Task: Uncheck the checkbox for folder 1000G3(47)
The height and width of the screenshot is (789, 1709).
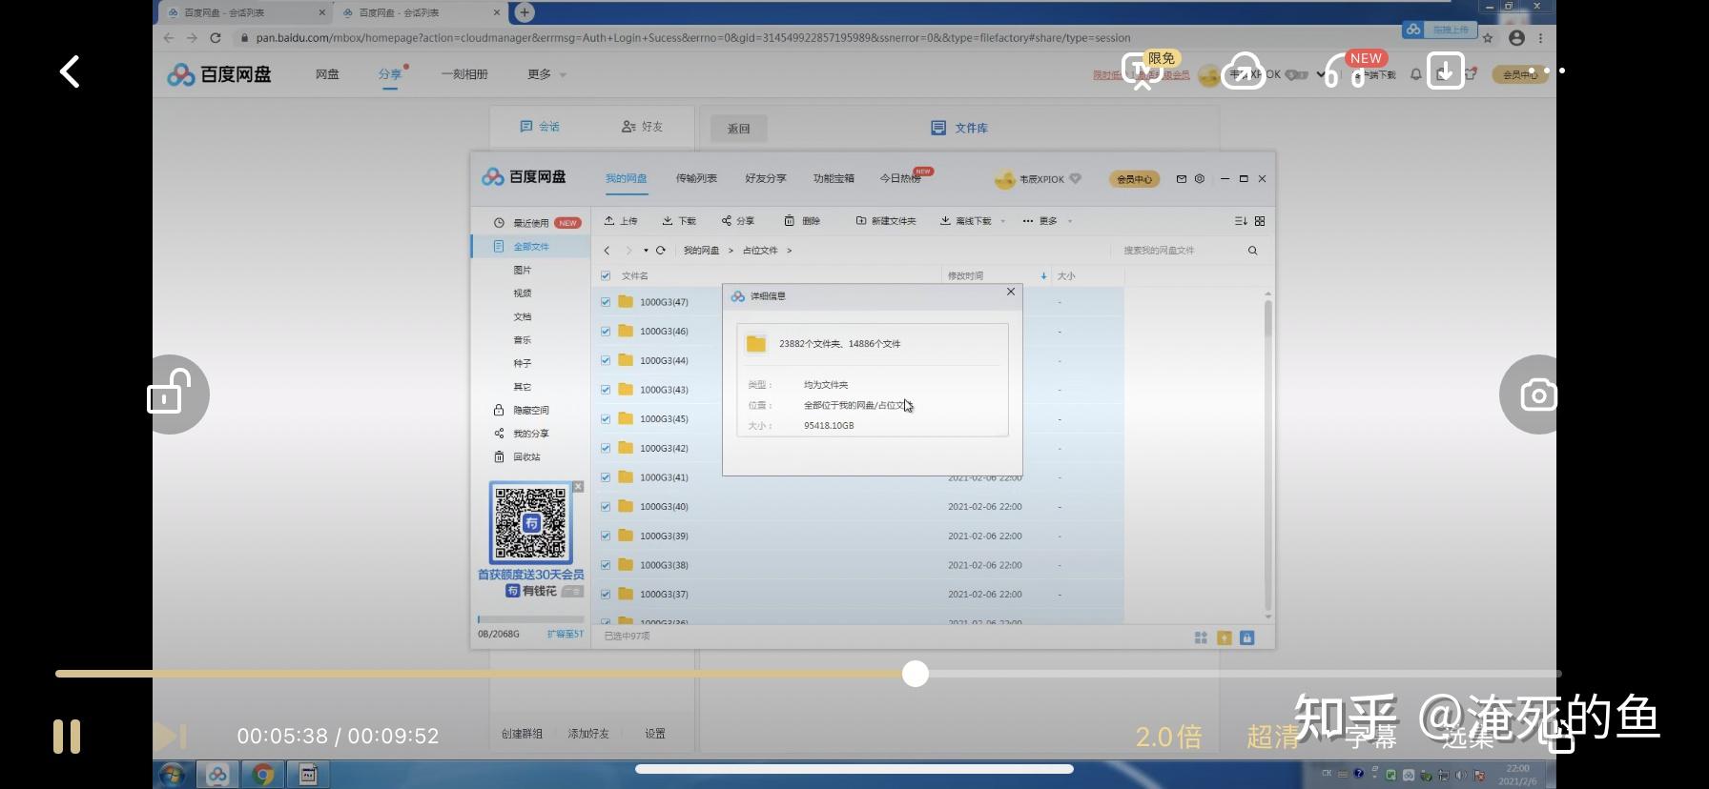Action: (x=606, y=302)
